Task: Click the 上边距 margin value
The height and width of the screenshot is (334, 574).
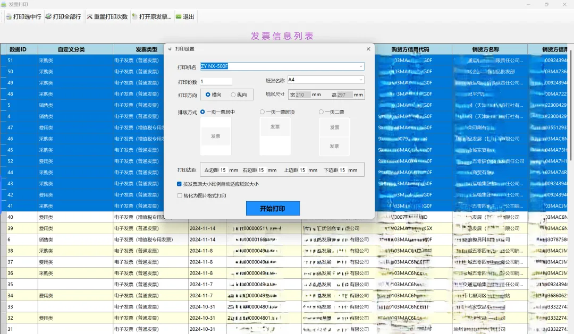Action: [303, 170]
